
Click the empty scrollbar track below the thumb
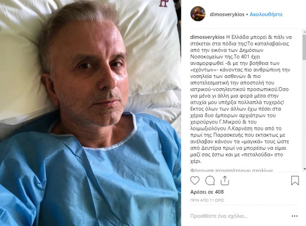point(304,113)
